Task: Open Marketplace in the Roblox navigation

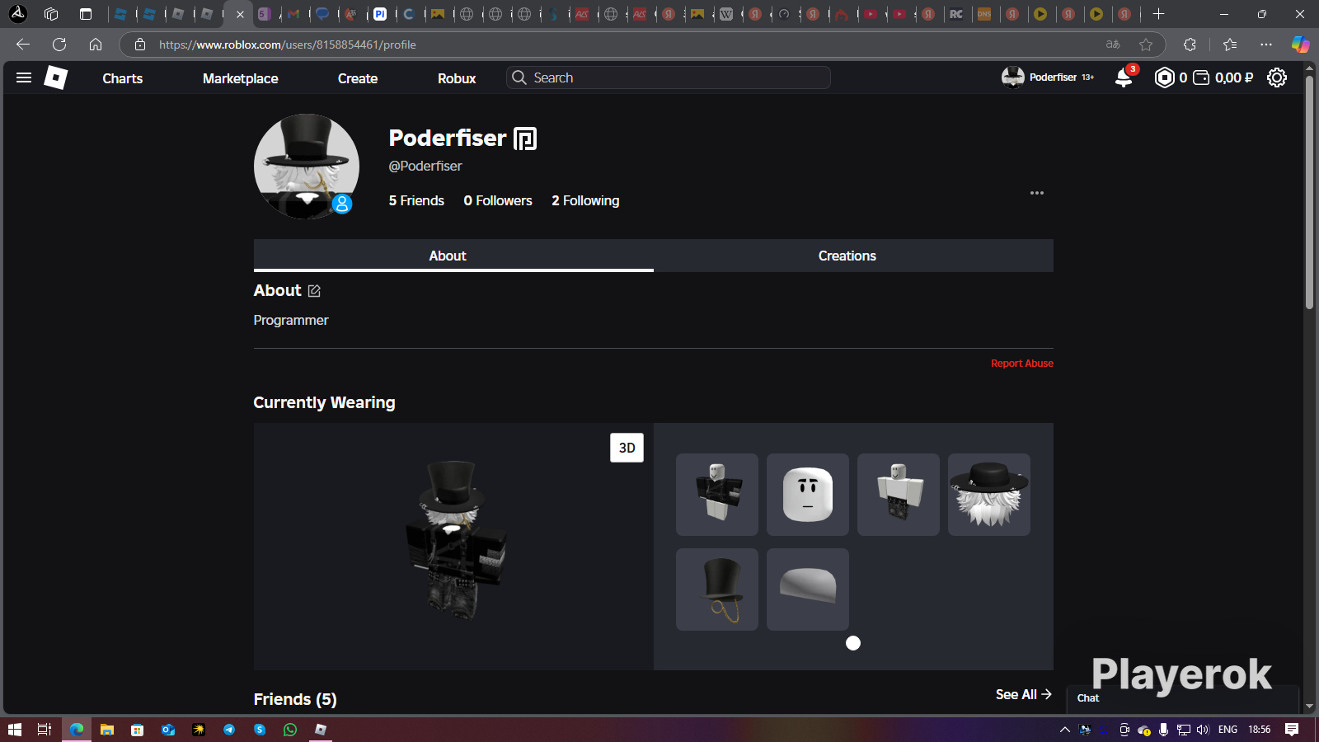Action: [241, 78]
